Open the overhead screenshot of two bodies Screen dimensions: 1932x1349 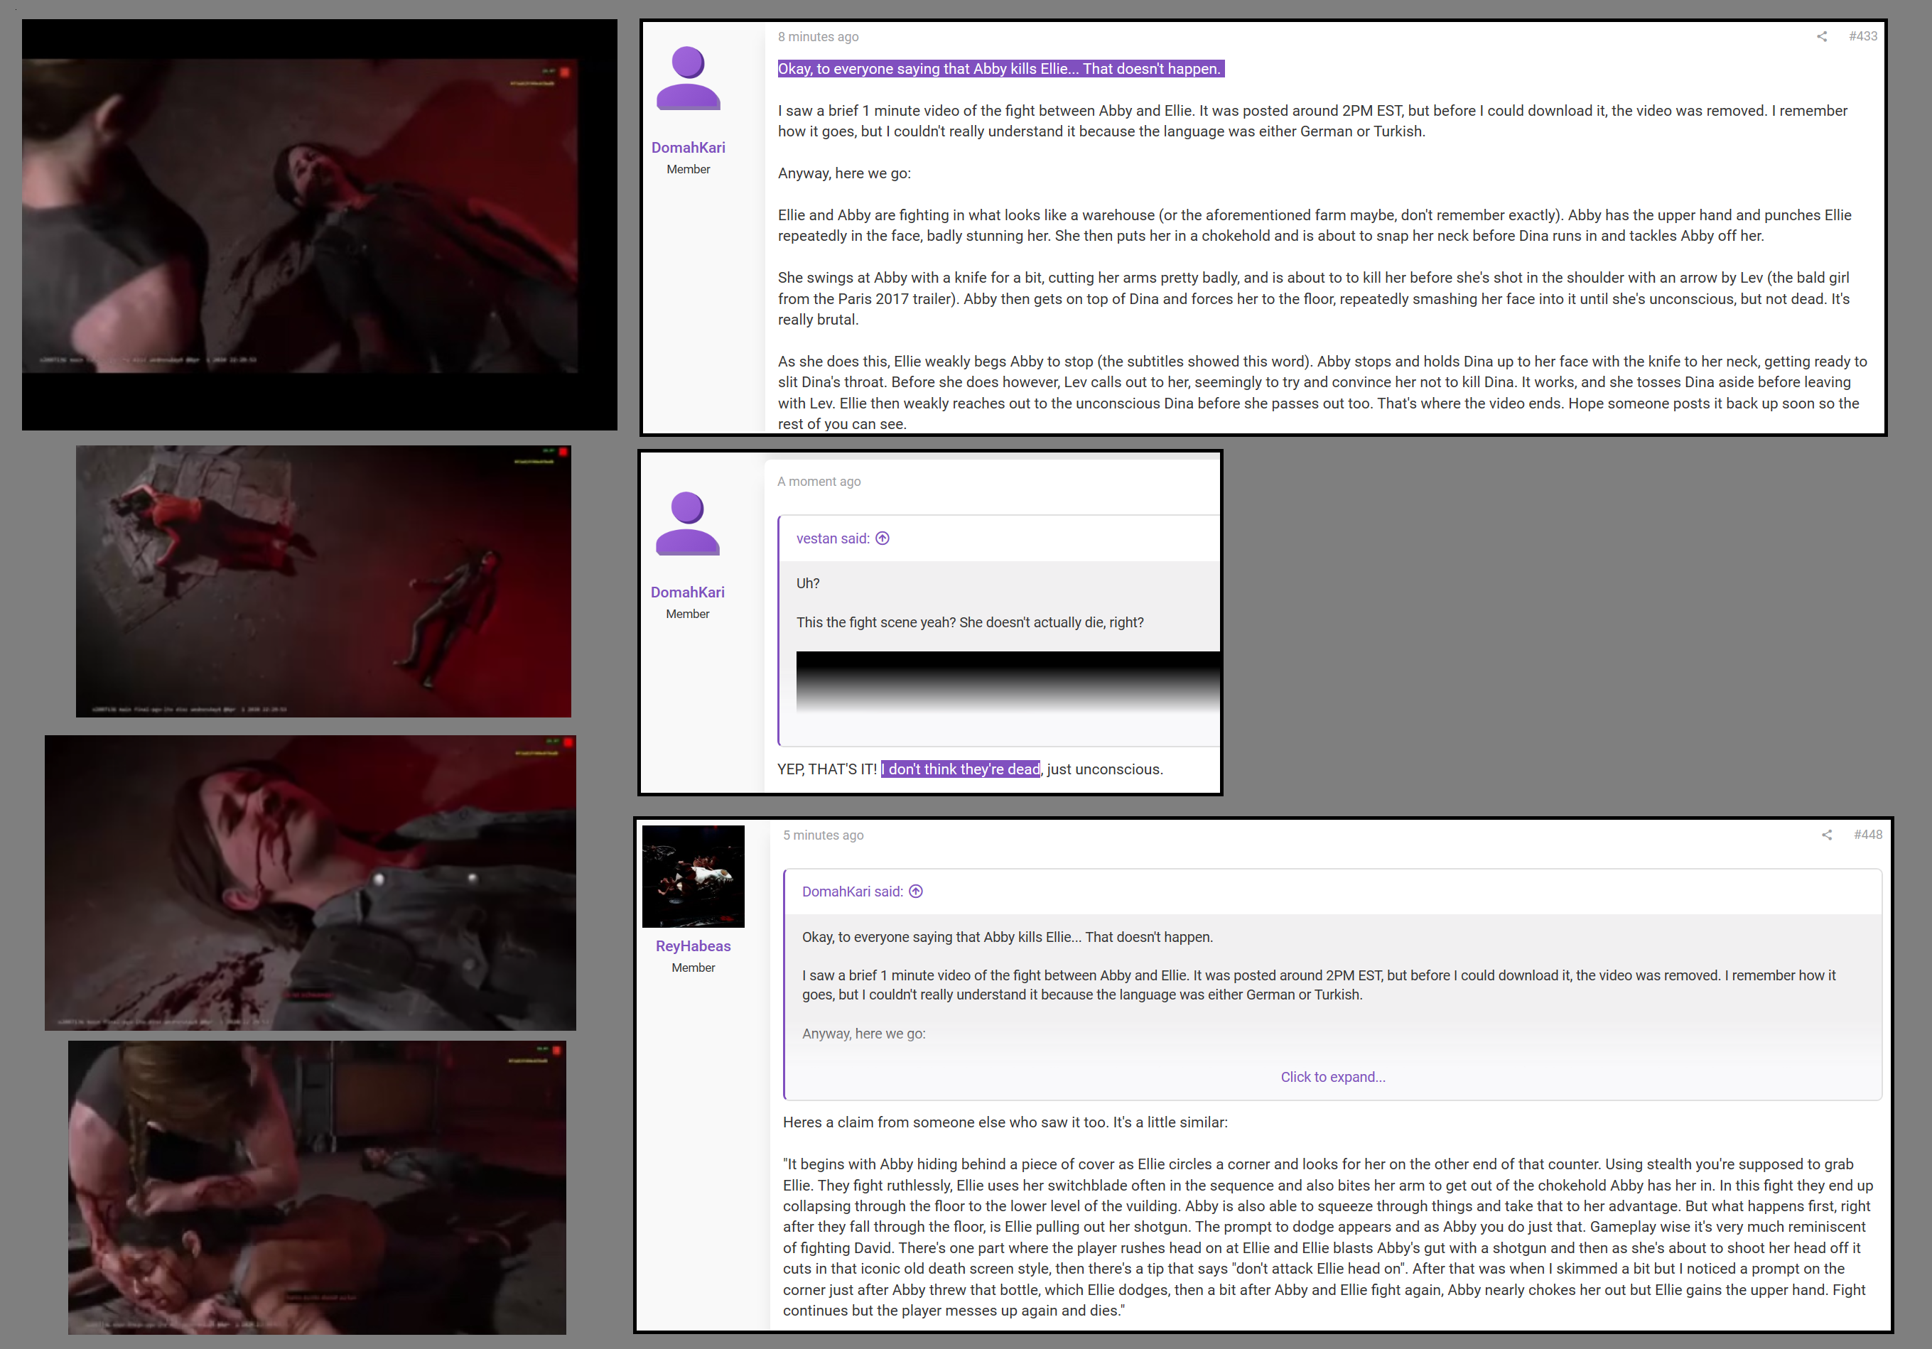pyautogui.click(x=323, y=581)
